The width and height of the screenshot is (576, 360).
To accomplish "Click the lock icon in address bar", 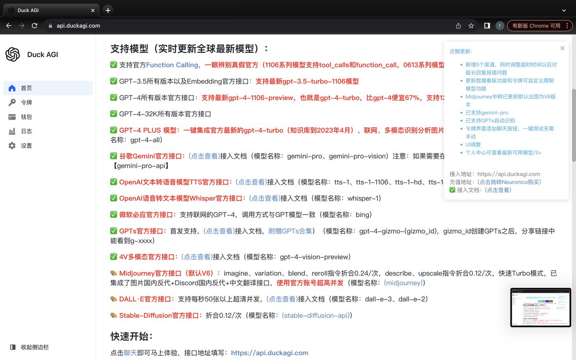I will click(x=50, y=26).
